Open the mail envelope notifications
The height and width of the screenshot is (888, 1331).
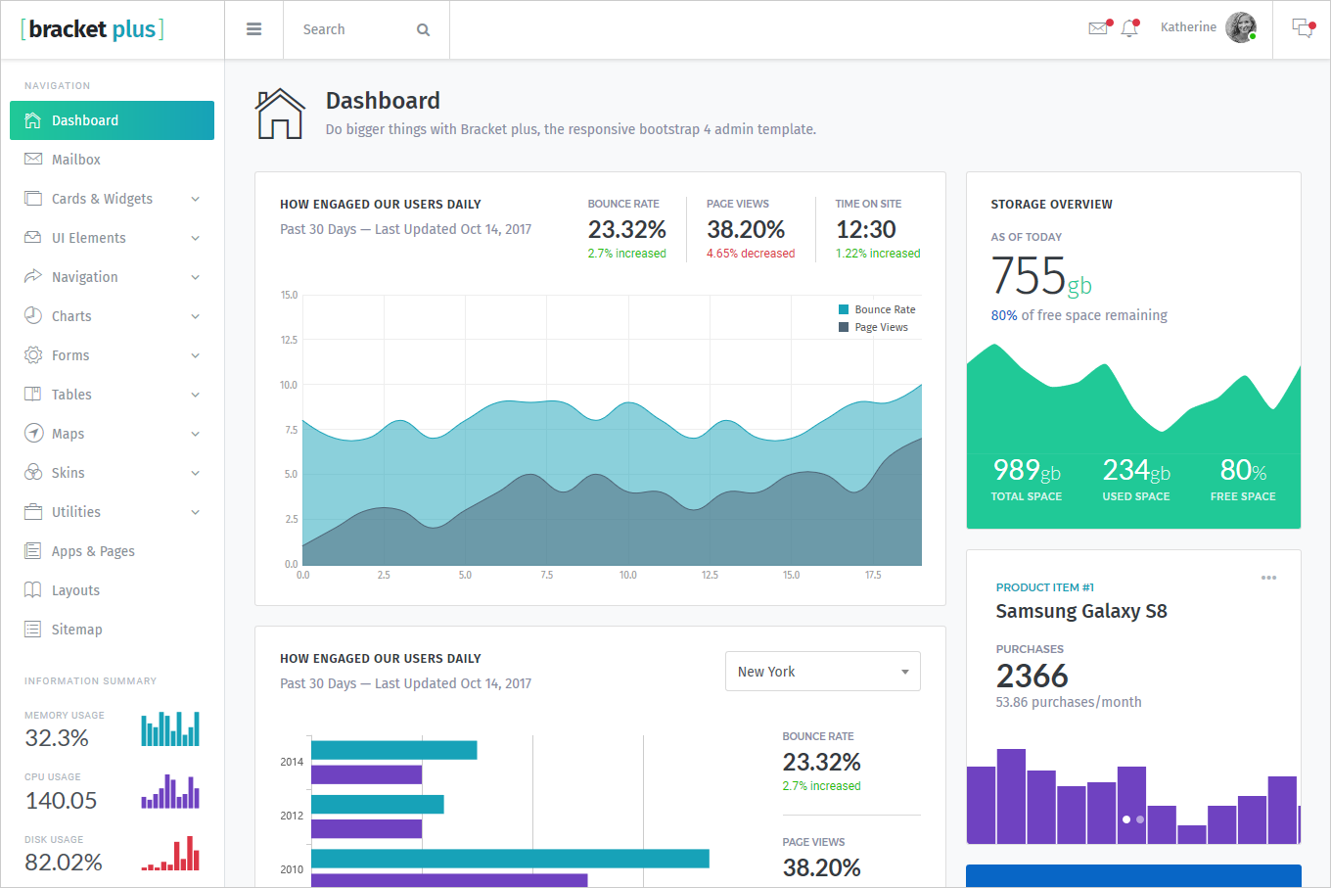(x=1098, y=28)
